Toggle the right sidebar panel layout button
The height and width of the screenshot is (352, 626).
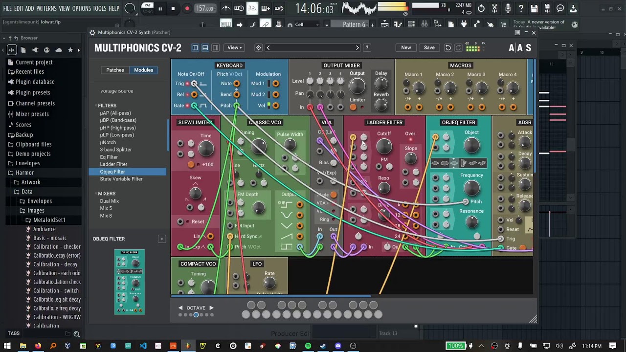216,47
